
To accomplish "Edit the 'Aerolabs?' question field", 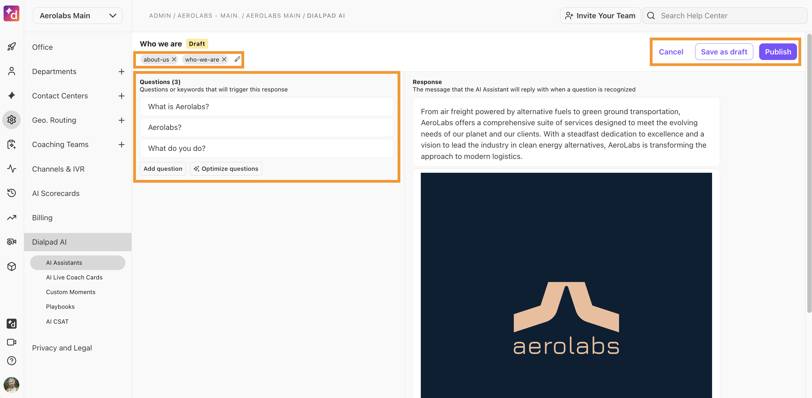I will (267, 127).
